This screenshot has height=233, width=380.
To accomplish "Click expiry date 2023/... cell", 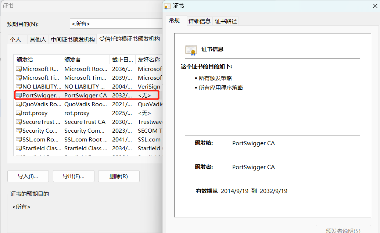I will [122, 131].
